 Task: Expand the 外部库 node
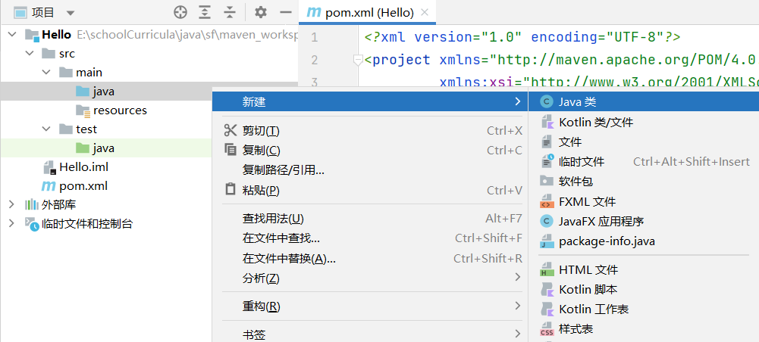[12, 205]
